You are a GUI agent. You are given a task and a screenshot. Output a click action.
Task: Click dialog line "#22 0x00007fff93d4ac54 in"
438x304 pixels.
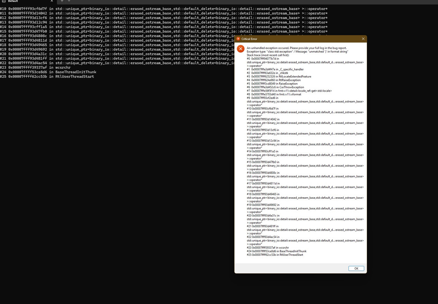263,237
